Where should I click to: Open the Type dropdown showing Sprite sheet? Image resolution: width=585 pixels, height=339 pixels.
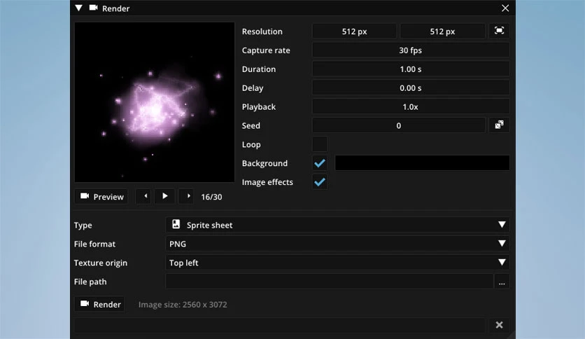(337, 225)
